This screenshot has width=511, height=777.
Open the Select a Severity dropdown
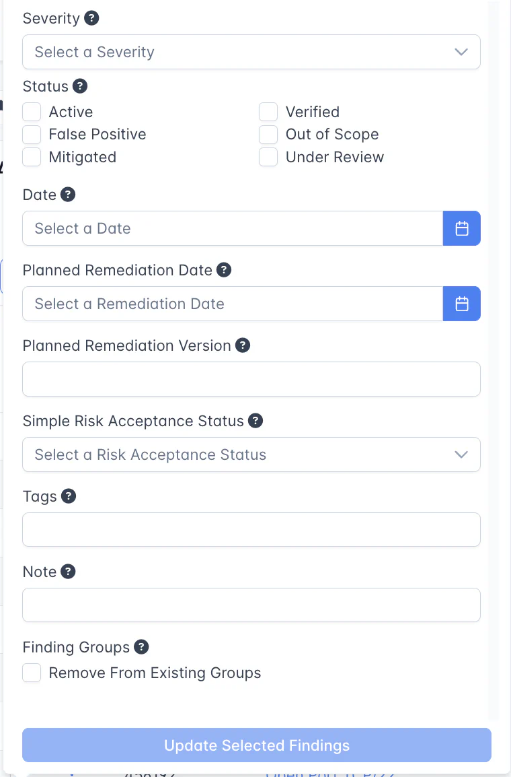[251, 52]
